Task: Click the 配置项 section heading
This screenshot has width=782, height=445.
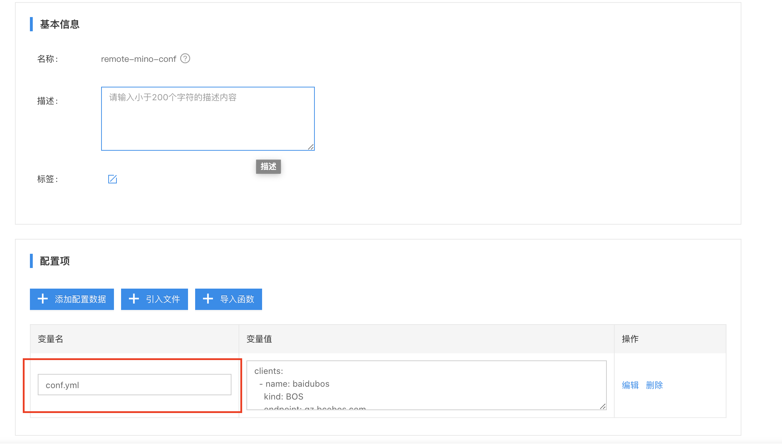Action: point(55,261)
